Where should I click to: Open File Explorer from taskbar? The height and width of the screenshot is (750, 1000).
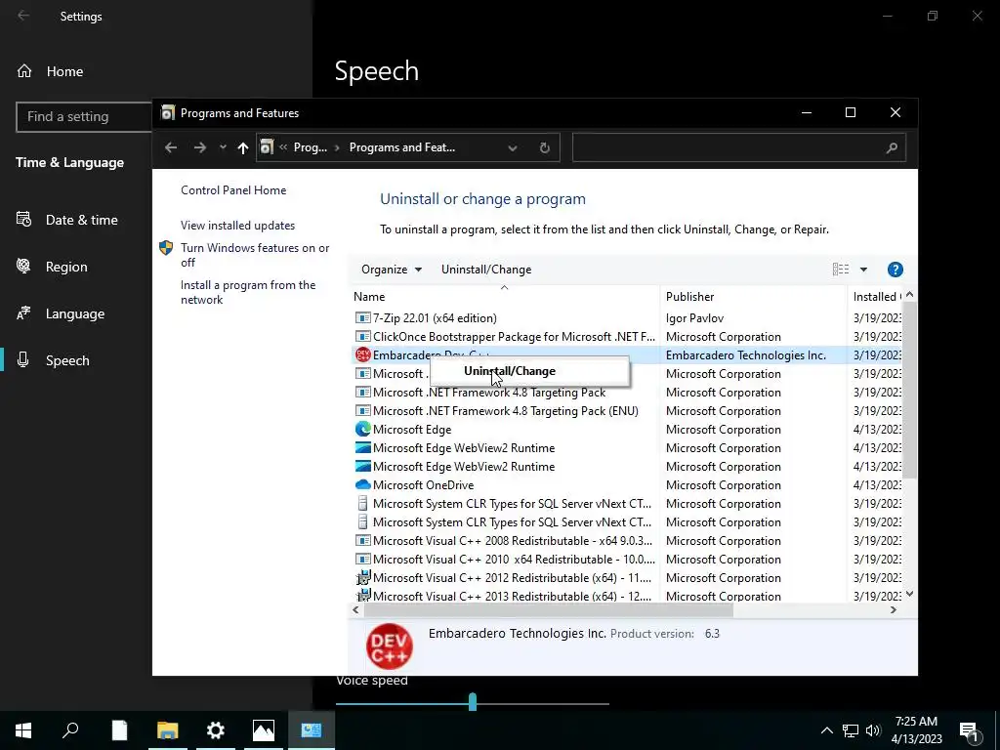pyautogui.click(x=168, y=730)
